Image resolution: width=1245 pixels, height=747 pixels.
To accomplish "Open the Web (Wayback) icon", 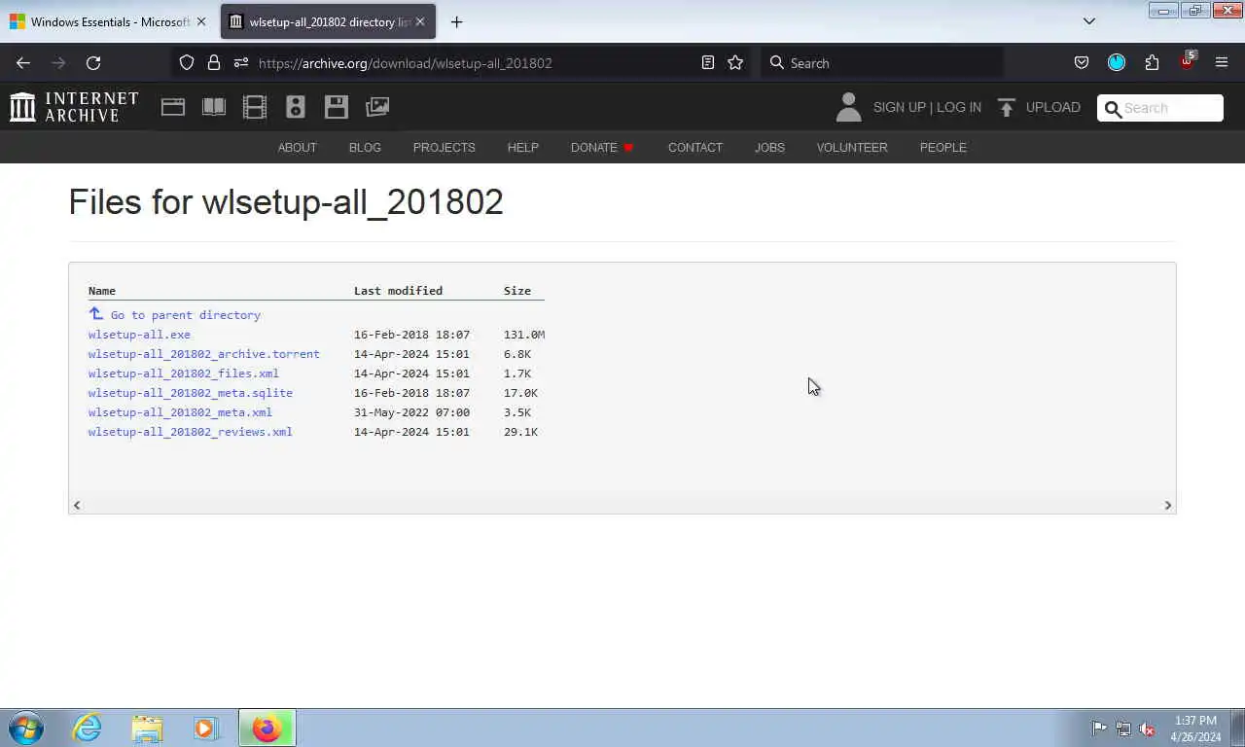I will point(173,107).
